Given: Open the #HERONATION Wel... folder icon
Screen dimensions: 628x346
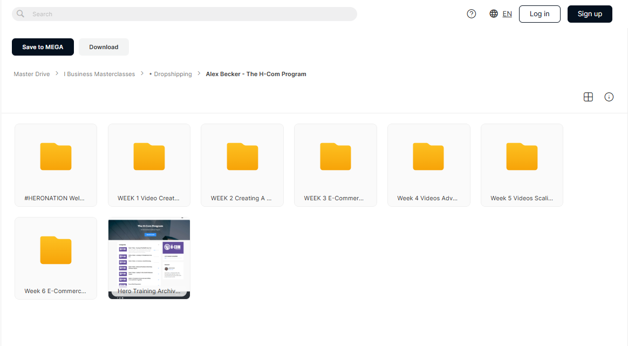Looking at the screenshot, I should coord(56,157).
